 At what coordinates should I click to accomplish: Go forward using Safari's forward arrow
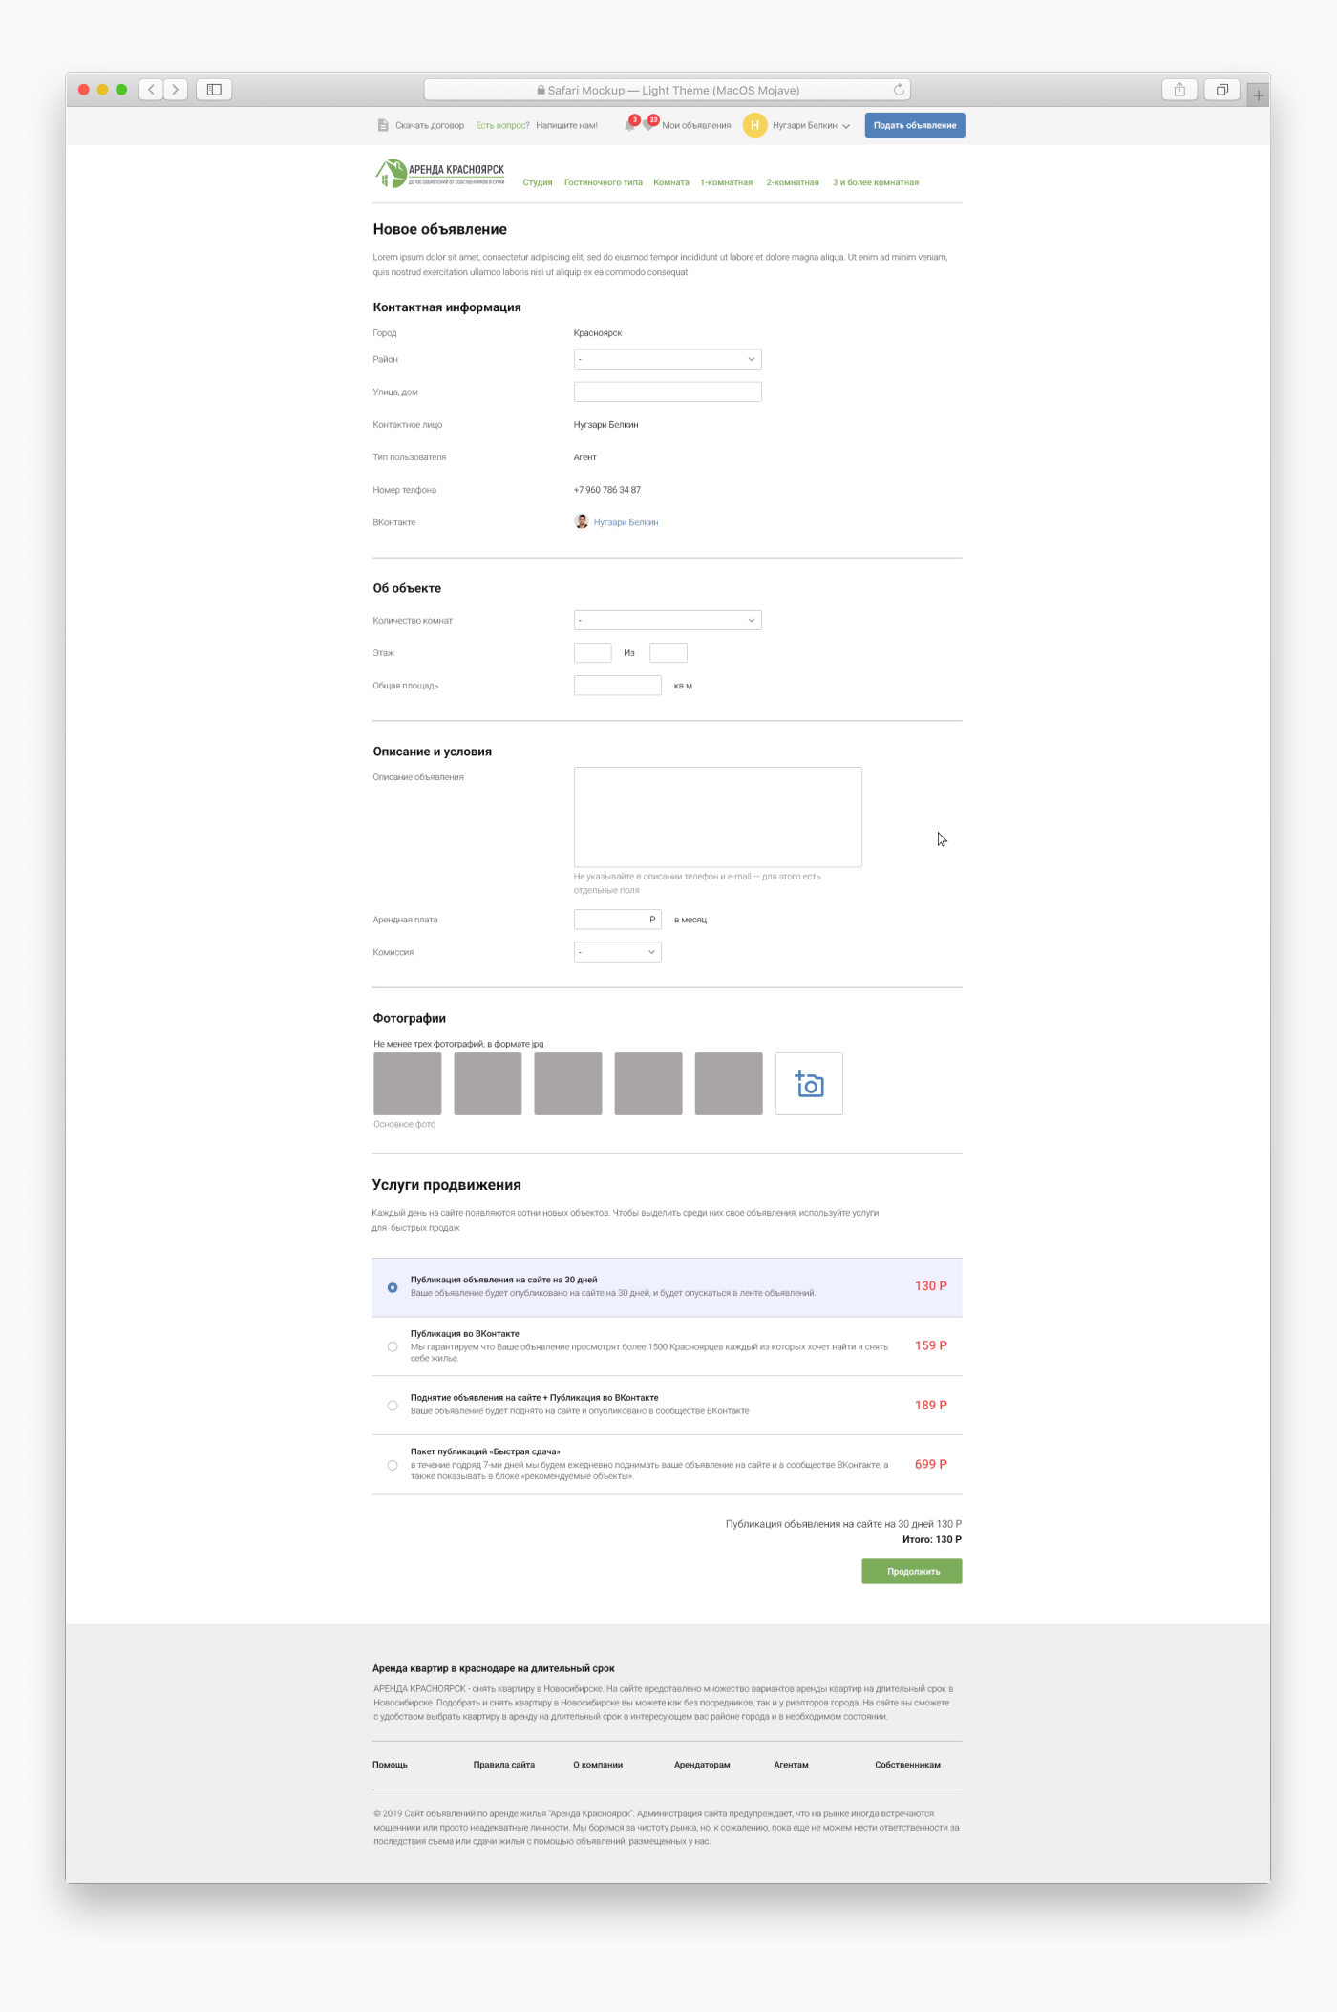point(176,90)
